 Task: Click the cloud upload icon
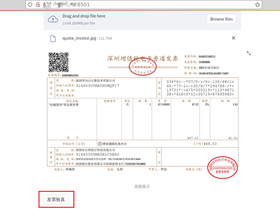(x=53, y=19)
